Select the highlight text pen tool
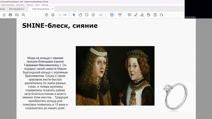212x119 pixels. coord(136,15)
